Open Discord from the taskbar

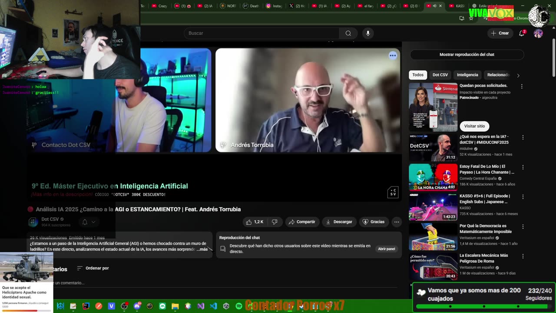137,306
